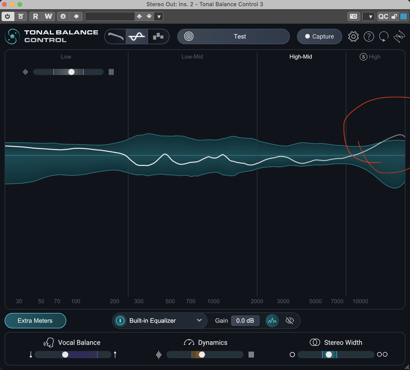Click the down arrow beside Vocal Balance slider

[x=31, y=355]
